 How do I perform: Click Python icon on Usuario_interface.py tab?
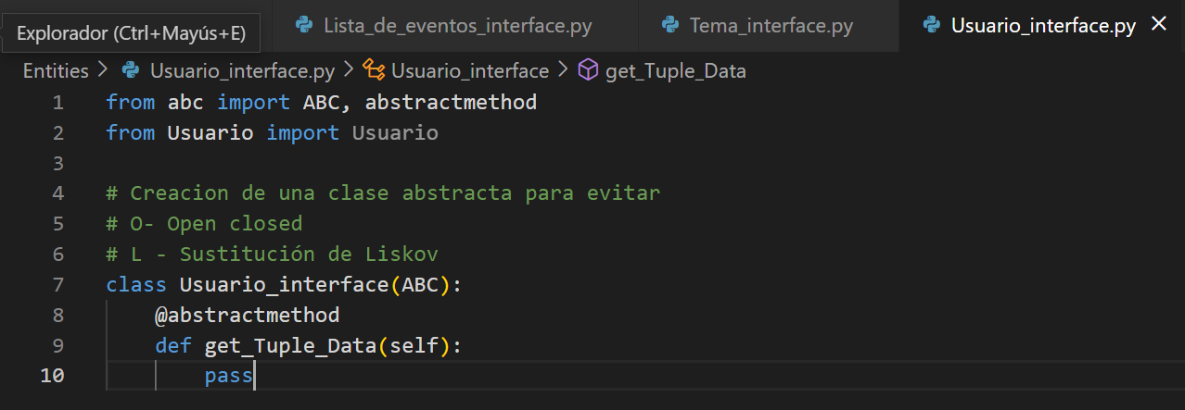click(x=932, y=25)
